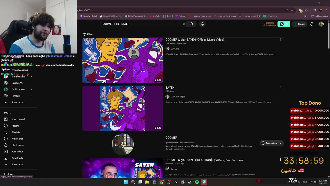Open more options for the Official Music Video result
330x186 pixels.
(280, 39)
